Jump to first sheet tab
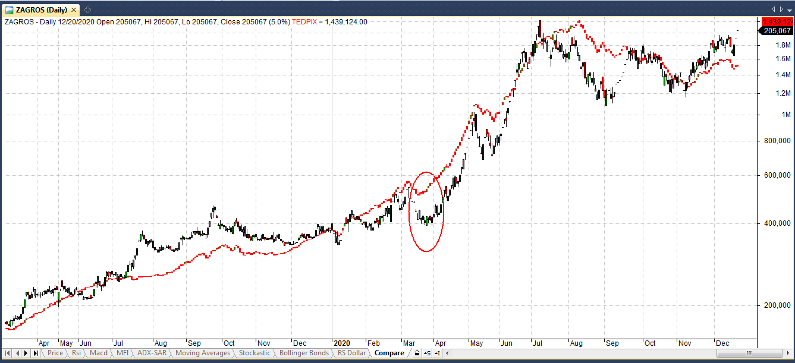 pos(8,353)
